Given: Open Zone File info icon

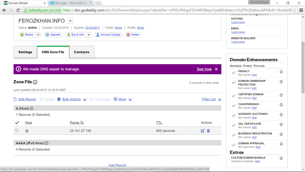Looking at the screenshot, I should pyautogui.click(x=35, y=82).
